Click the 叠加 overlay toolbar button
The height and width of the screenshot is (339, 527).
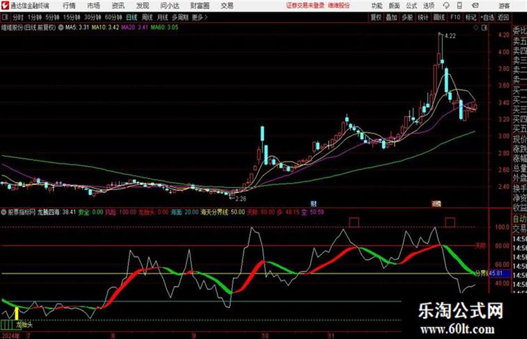pos(391,17)
